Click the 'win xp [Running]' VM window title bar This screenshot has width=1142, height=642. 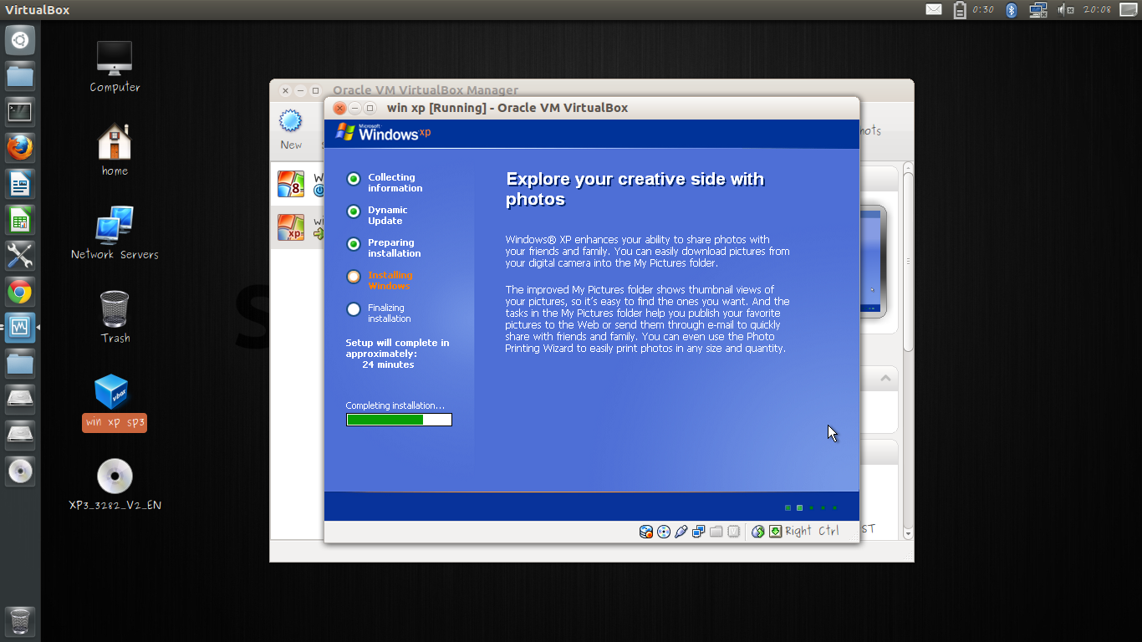pos(591,108)
